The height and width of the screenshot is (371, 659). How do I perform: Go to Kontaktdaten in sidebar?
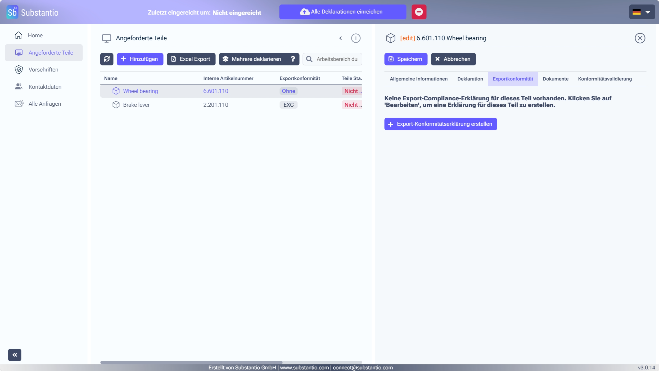coord(45,87)
